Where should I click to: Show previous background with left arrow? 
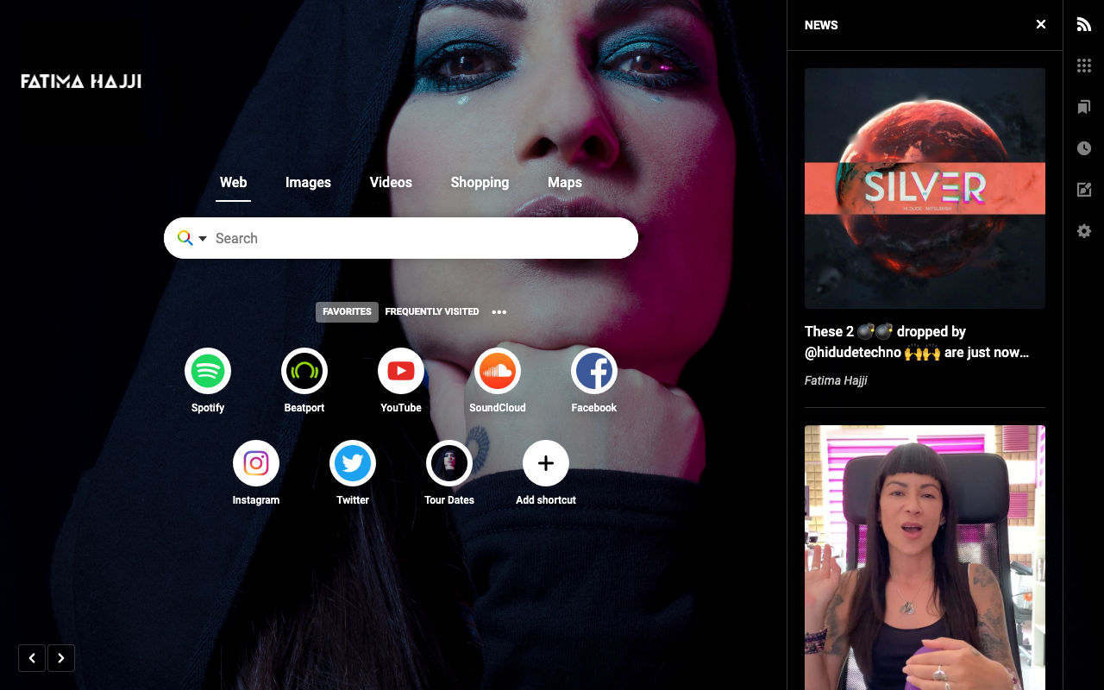(x=32, y=658)
